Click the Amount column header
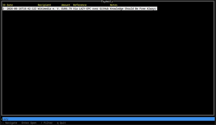Image resolution: width=216 pixels, height=125 pixels. 66,5
